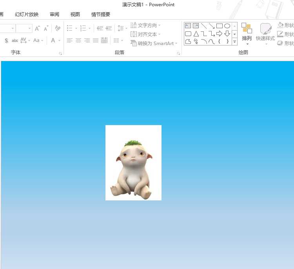Open shape fill paint bucket option
Image resolution: width=294 pixels, height=269 pixels.
pos(285,25)
